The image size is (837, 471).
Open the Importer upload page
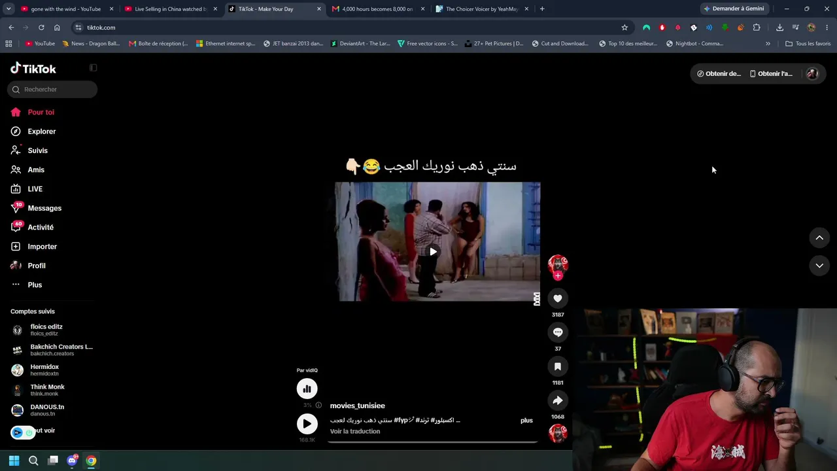[42, 247]
